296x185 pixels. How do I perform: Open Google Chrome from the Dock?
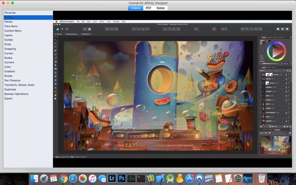coord(63,178)
